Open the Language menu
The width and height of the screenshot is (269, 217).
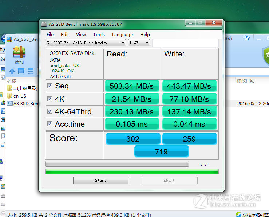(x=122, y=35)
